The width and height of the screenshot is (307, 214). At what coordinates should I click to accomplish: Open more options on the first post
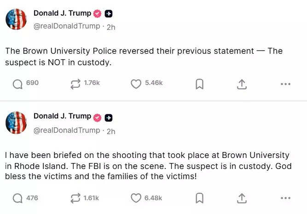click(285, 84)
